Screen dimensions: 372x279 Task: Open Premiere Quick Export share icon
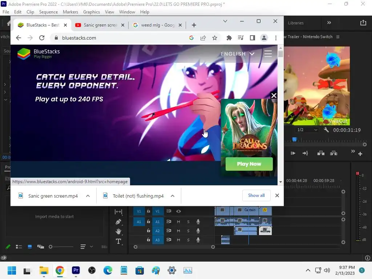363,23
